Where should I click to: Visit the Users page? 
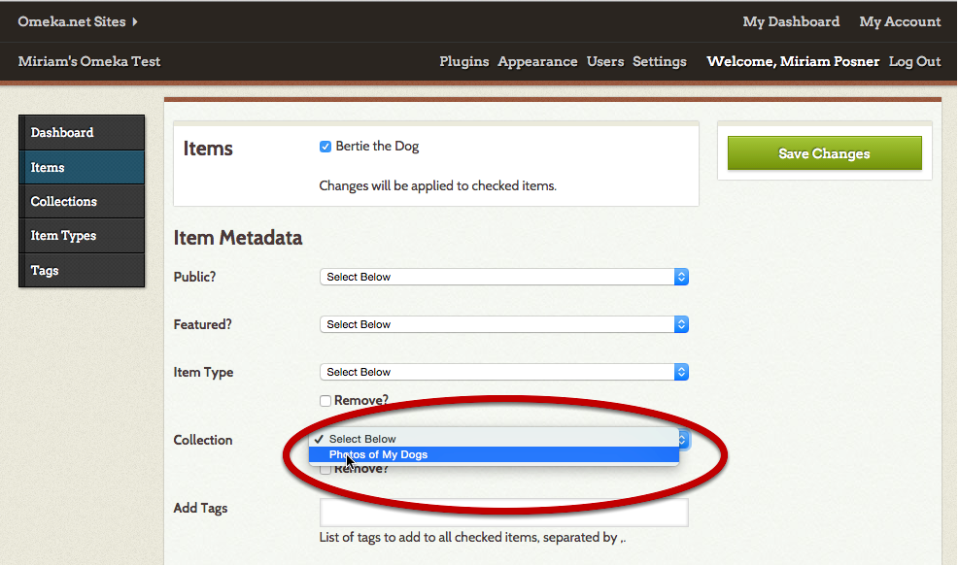coord(605,61)
